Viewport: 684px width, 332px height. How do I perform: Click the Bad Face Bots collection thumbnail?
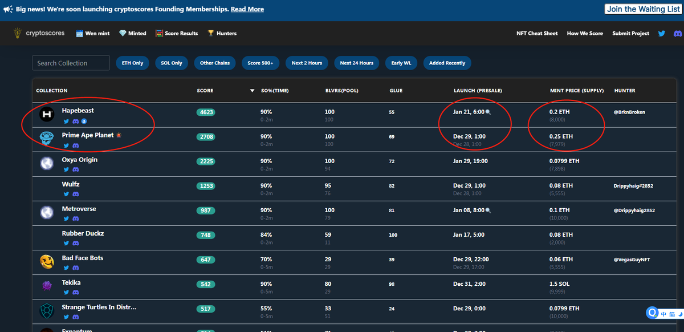(x=46, y=262)
